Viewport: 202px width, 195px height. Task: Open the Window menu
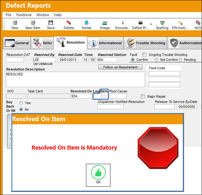point(43,15)
